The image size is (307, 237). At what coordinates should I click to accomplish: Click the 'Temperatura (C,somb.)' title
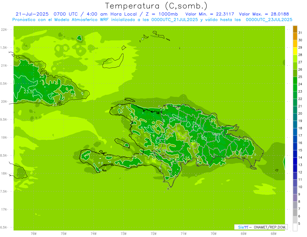[156, 6]
